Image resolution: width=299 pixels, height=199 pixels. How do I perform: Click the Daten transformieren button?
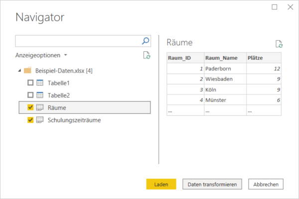pyautogui.click(x=212, y=184)
